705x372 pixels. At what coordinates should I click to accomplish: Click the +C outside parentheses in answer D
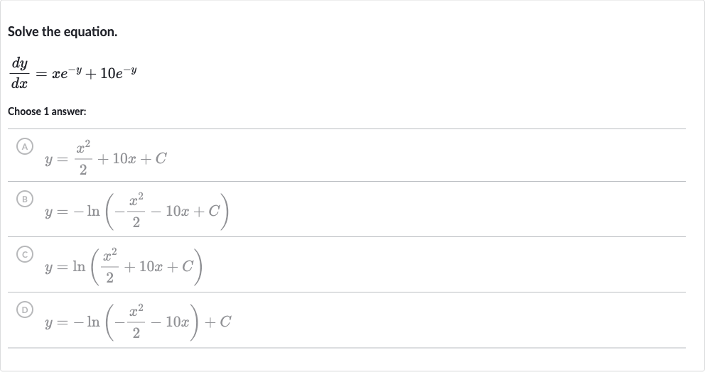pos(218,322)
